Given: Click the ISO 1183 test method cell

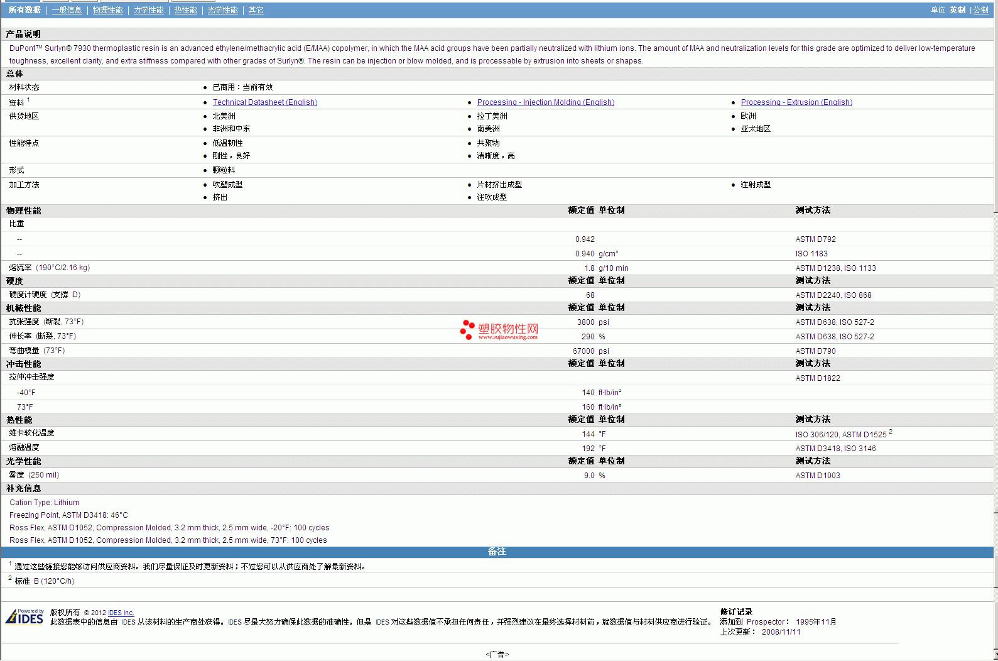Looking at the screenshot, I should (x=811, y=254).
